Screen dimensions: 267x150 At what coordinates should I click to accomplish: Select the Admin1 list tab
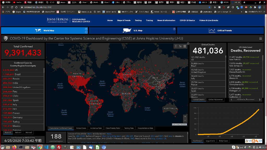tap(18, 133)
